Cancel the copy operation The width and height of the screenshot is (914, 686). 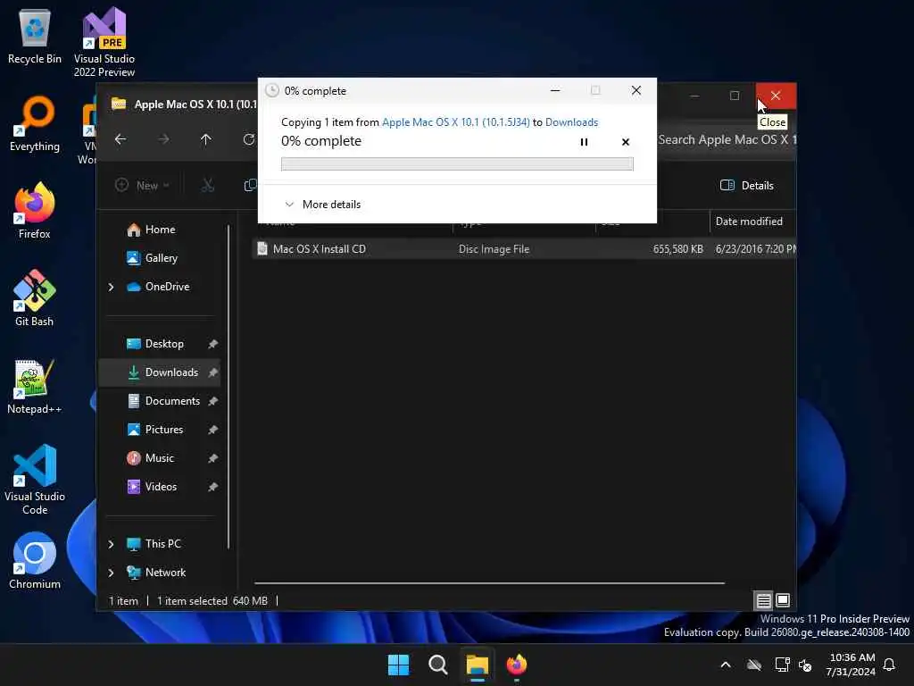coord(626,142)
